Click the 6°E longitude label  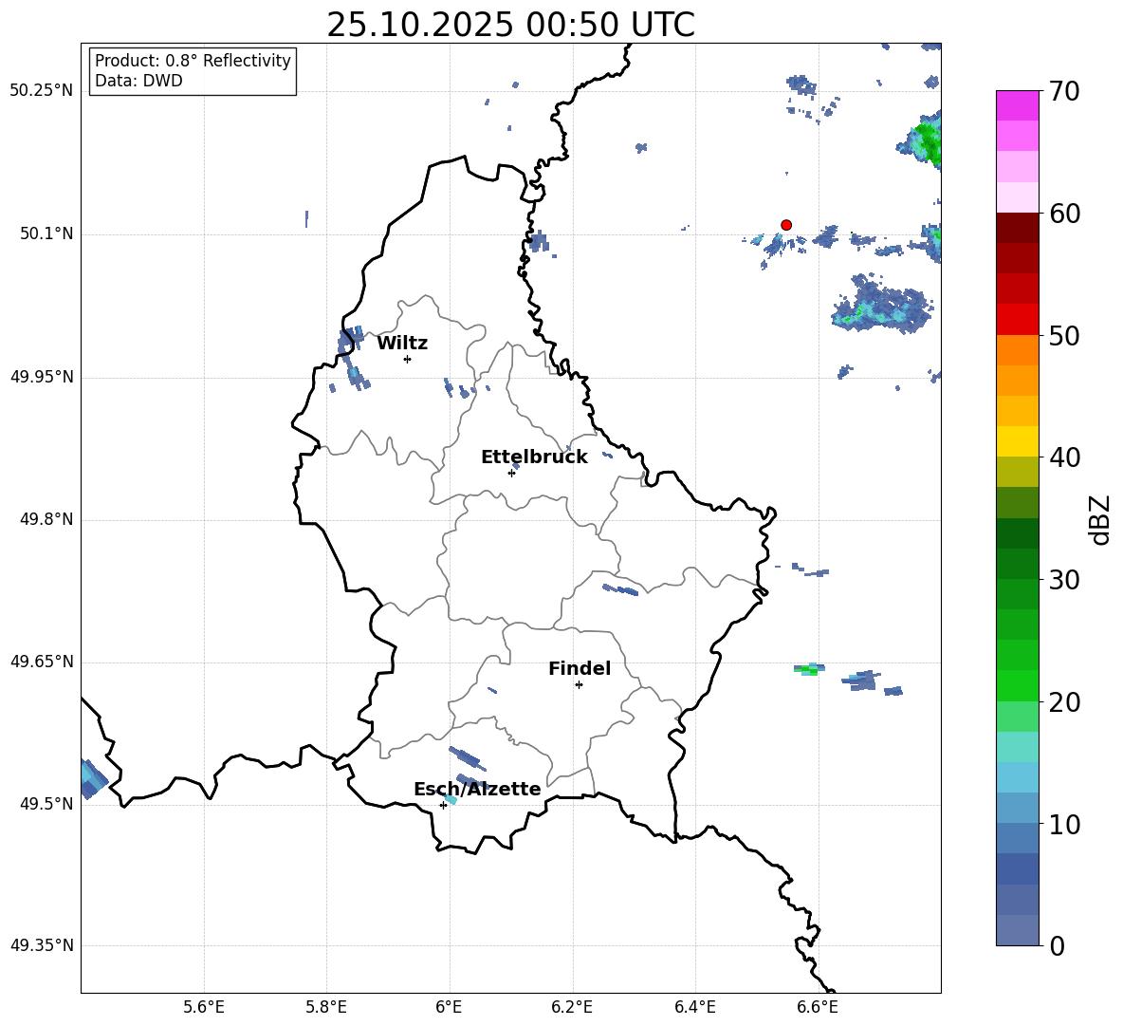point(449,1007)
